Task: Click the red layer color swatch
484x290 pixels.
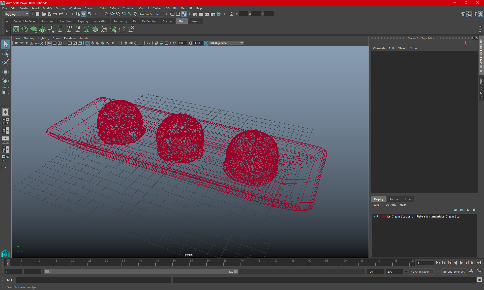Action: tap(384, 216)
